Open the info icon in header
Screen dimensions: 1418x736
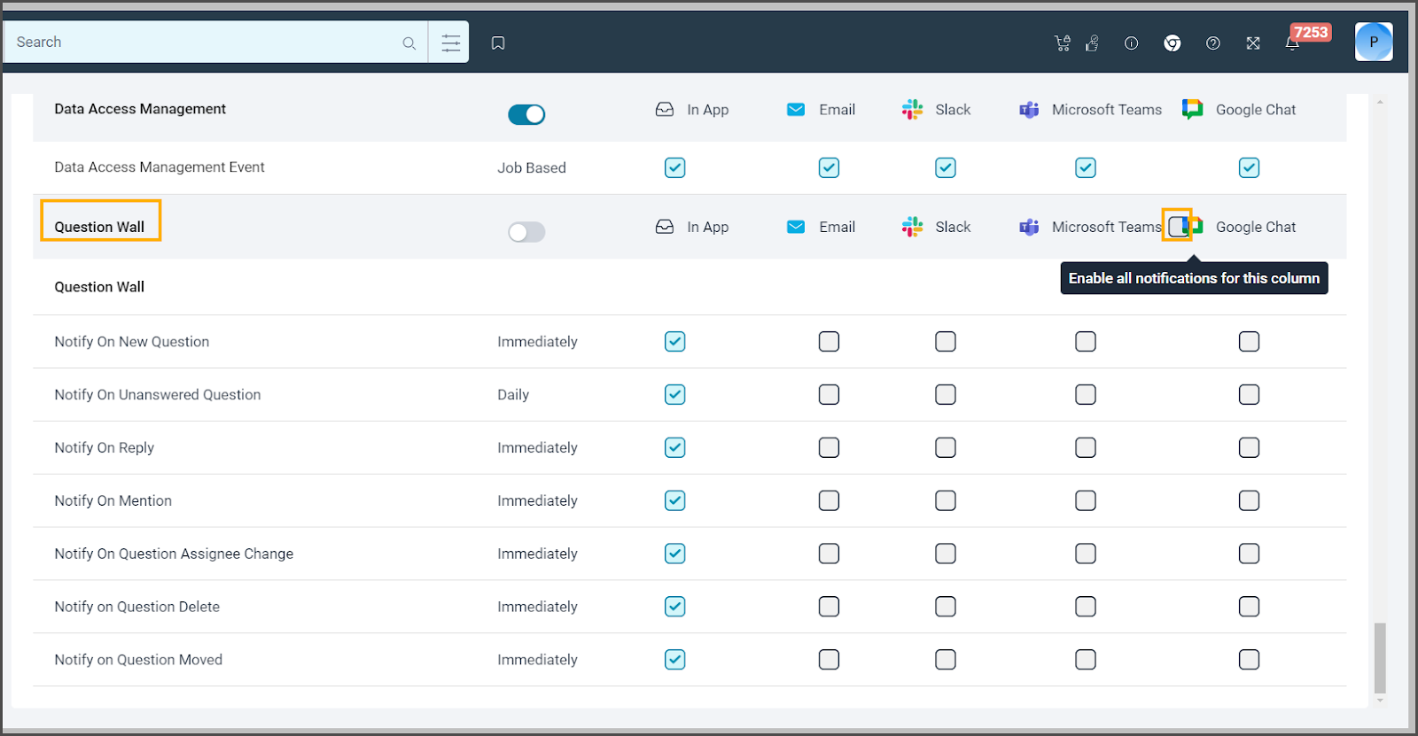1131,43
